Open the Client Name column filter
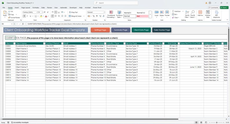The image size is (230, 124). 44,43
